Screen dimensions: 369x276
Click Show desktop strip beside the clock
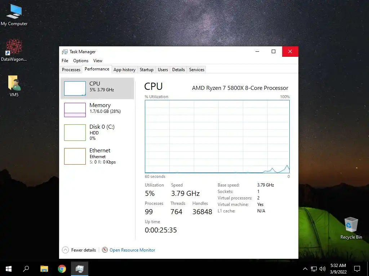368,269
